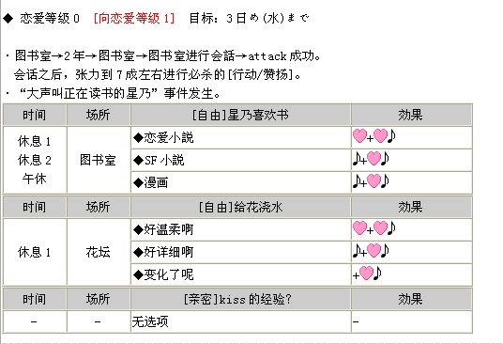
Task: Choose the 变化了呢 option
Action: pyautogui.click(x=163, y=275)
